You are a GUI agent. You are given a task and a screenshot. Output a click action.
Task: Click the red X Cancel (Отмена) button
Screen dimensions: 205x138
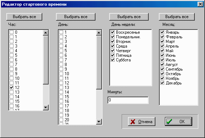click(x=142, y=122)
